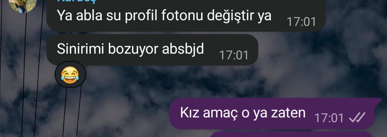Tap the double check read receipt icon
The height and width of the screenshot is (137, 387).
pos(357,118)
